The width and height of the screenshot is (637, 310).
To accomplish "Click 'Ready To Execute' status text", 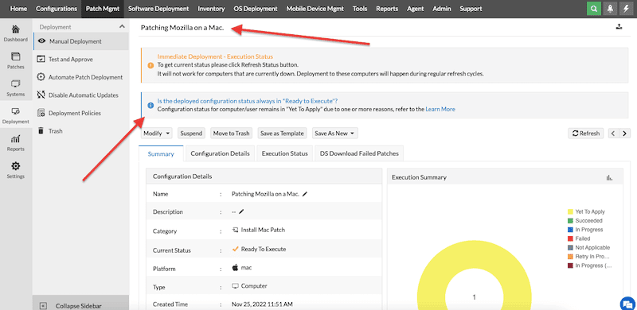I will [x=264, y=249].
